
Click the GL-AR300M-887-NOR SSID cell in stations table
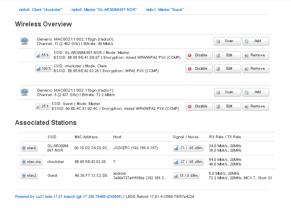[x=58, y=148]
